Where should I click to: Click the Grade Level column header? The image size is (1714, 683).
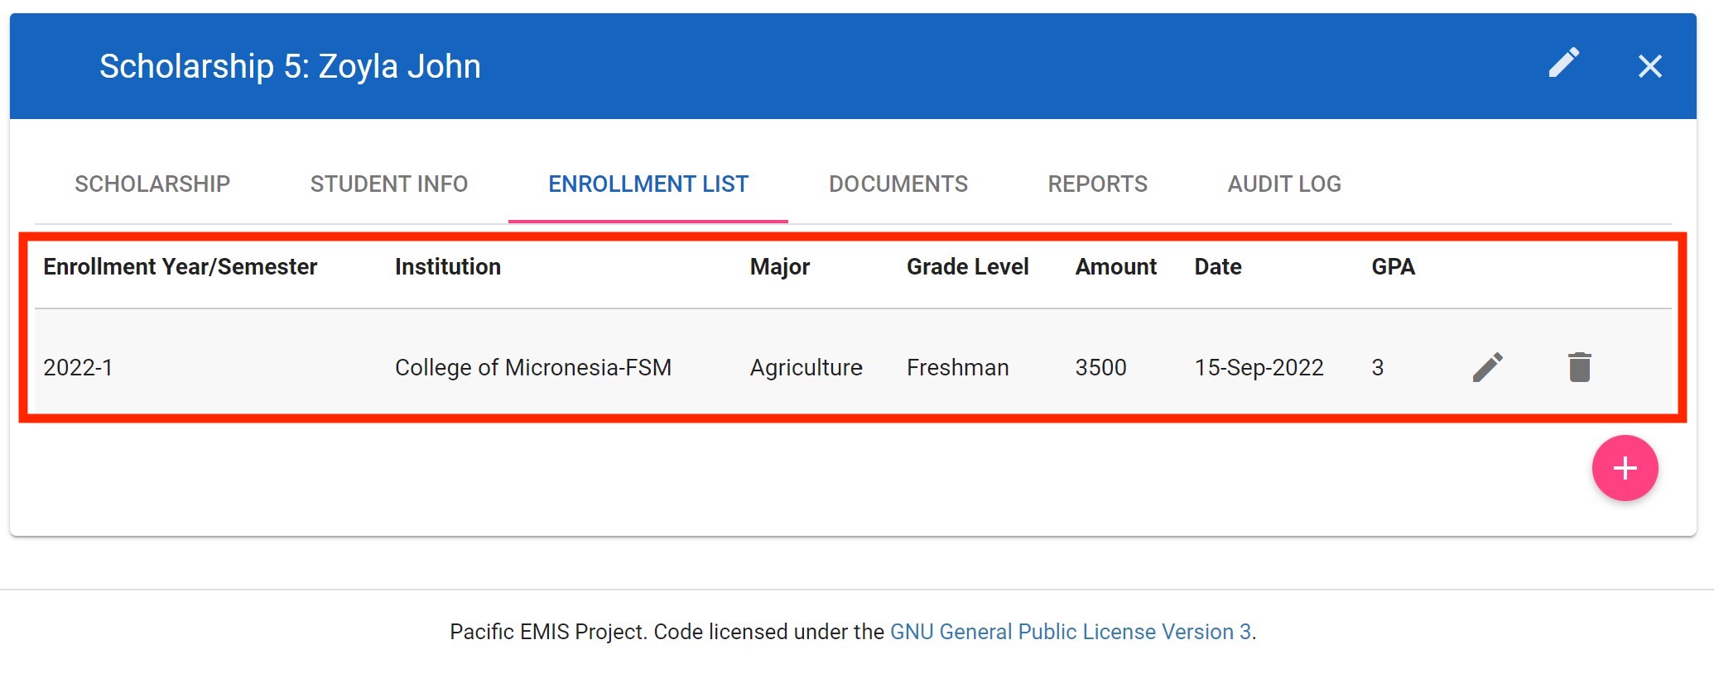point(967,267)
